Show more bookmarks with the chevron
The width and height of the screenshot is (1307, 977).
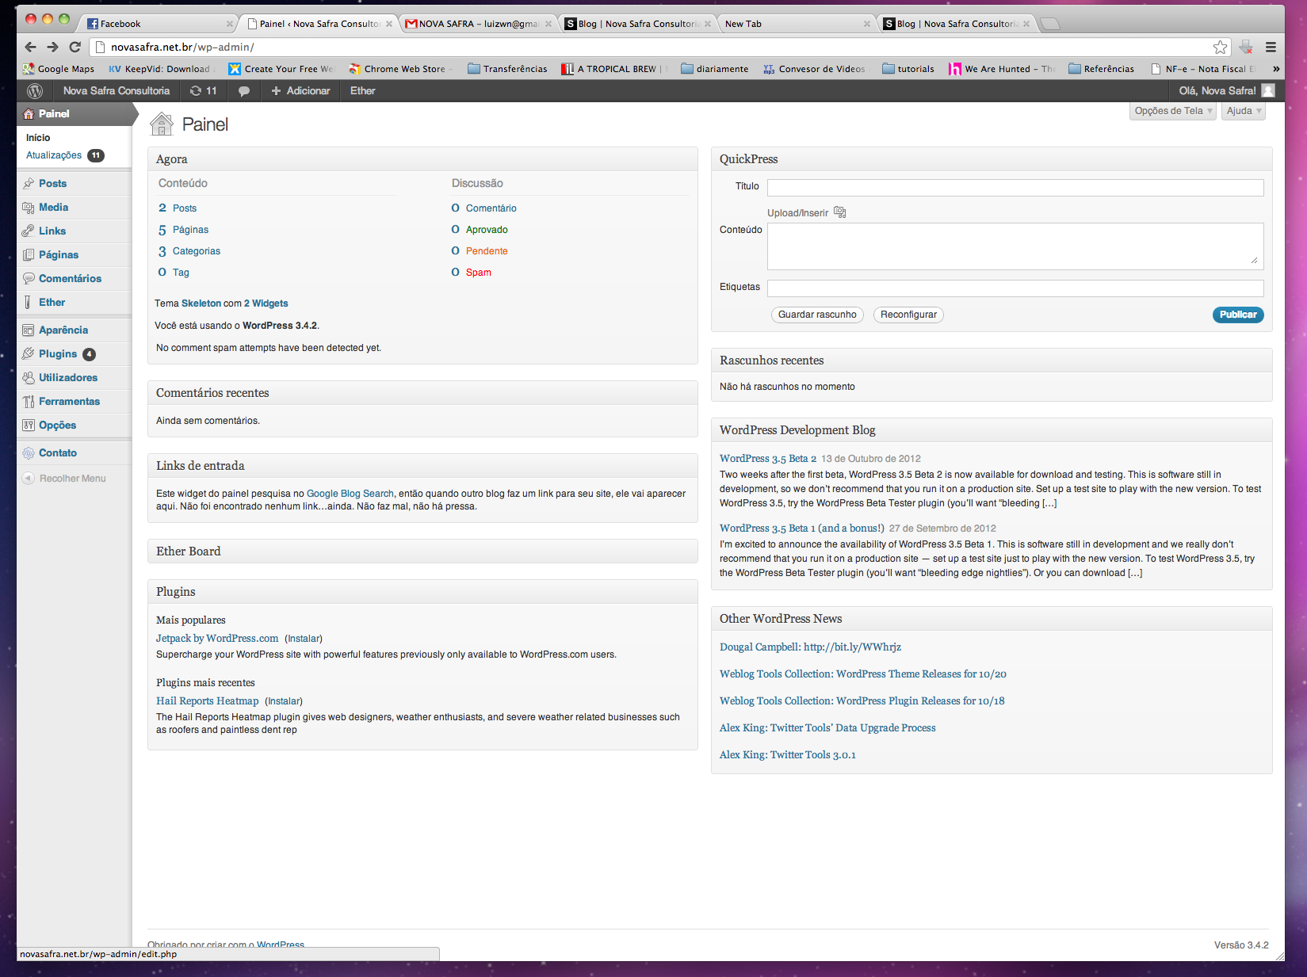point(1275,69)
